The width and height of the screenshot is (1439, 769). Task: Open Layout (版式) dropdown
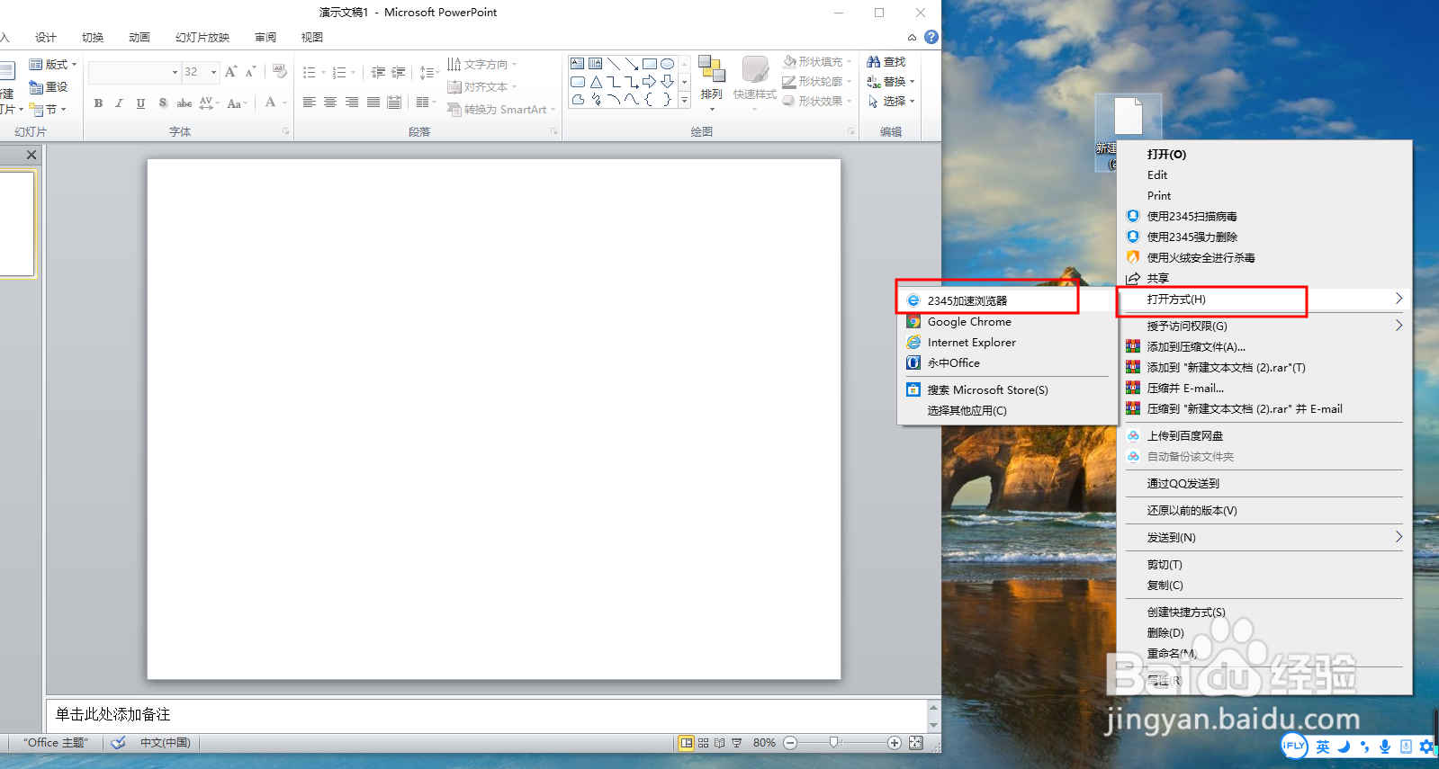(53, 65)
